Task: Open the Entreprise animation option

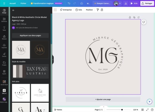Action: pyautogui.click(x=66, y=10)
